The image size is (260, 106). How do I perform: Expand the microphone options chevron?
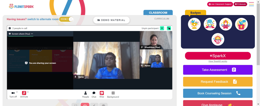(x=28, y=92)
